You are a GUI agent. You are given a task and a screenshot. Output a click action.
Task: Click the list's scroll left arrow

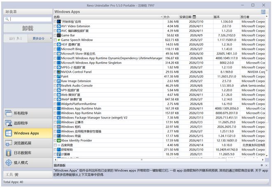click(x=56, y=160)
